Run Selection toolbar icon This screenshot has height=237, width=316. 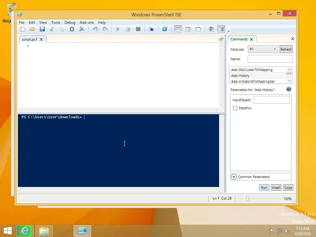[x=128, y=29]
